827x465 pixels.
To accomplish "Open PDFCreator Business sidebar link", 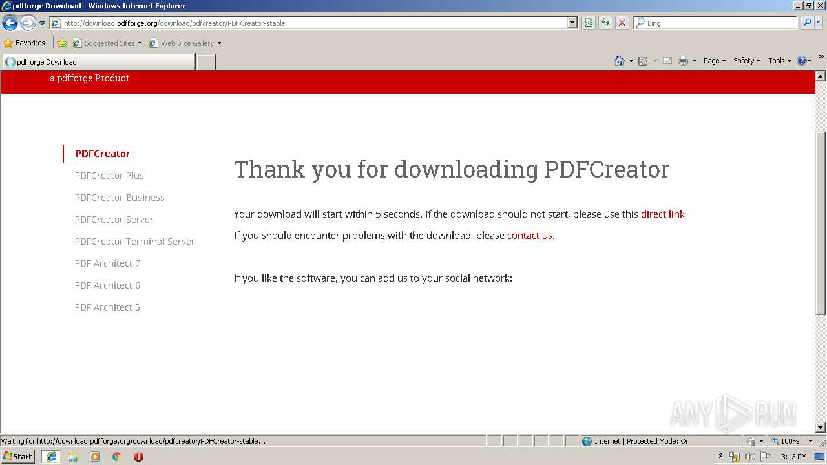I will coord(120,198).
